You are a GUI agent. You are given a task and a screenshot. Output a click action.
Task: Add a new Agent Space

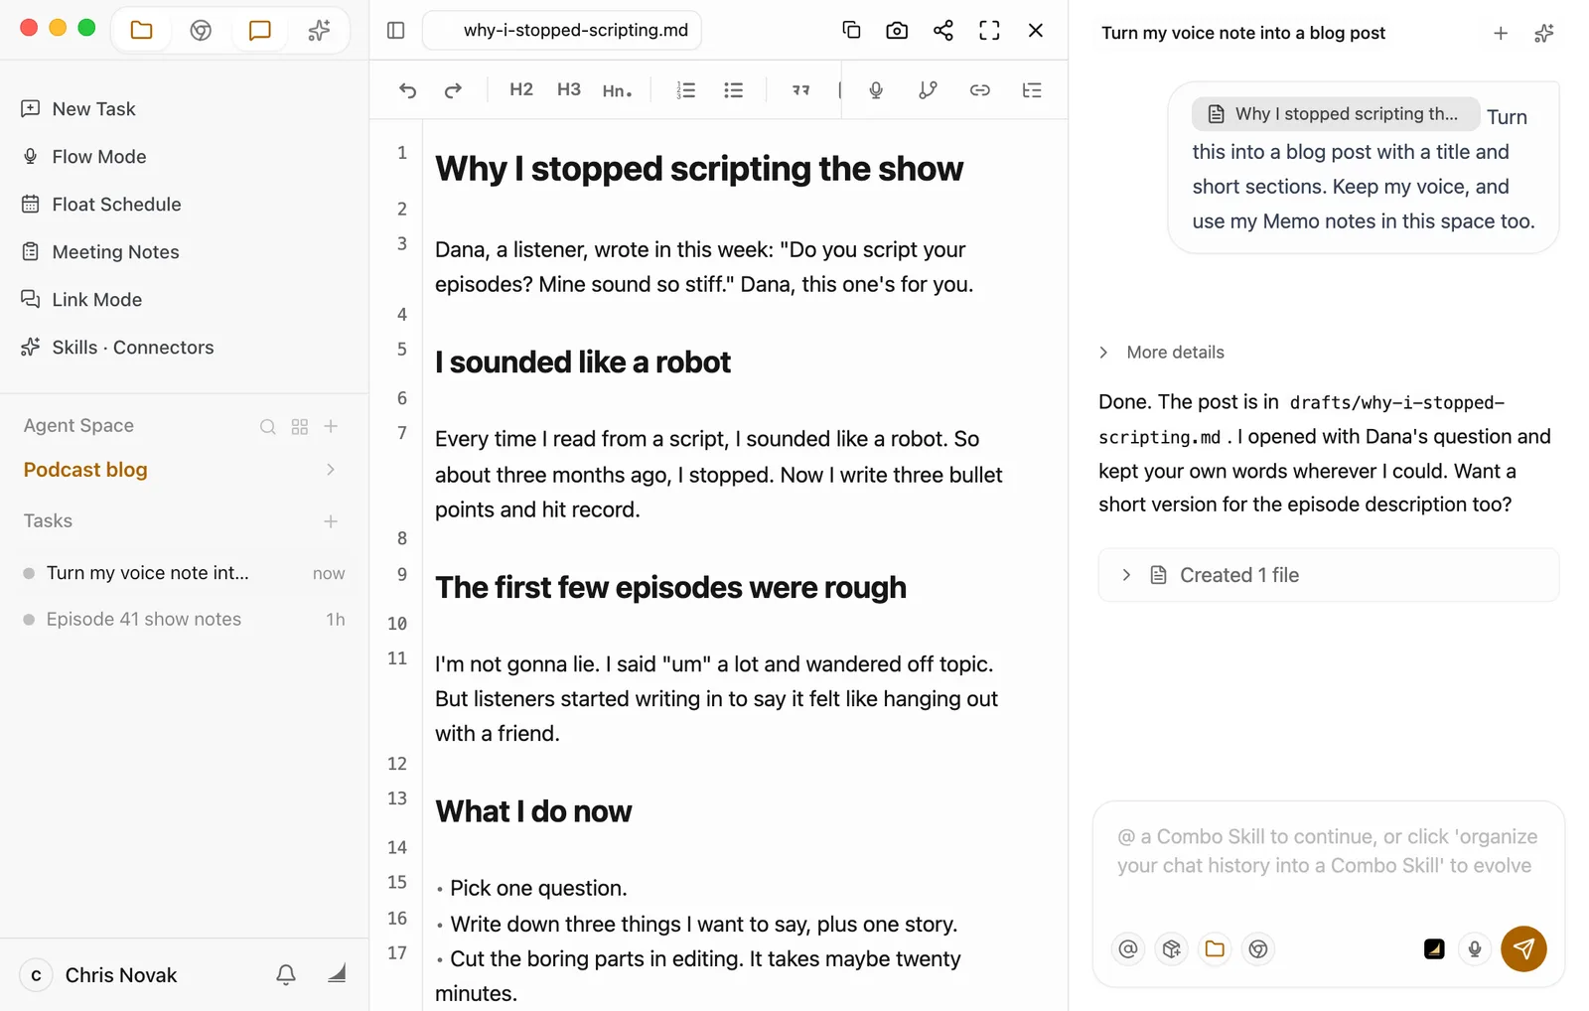click(332, 426)
